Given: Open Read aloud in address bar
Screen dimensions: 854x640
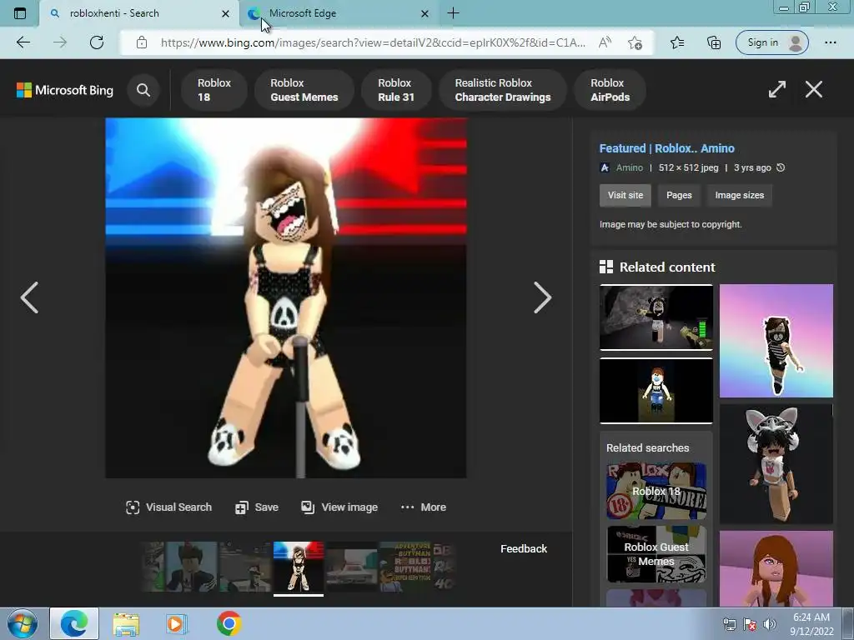Looking at the screenshot, I should (605, 42).
